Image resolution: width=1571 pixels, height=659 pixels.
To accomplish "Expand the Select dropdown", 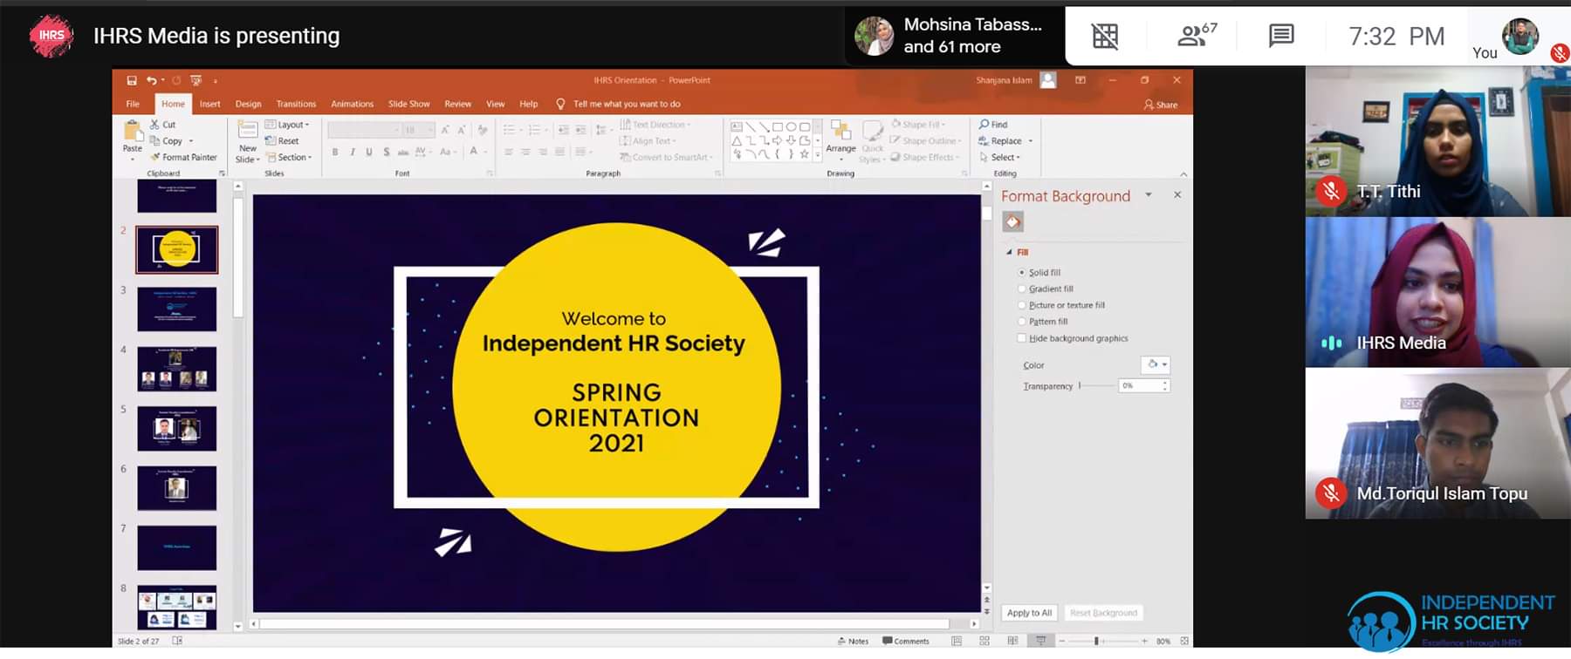I will coord(999,158).
